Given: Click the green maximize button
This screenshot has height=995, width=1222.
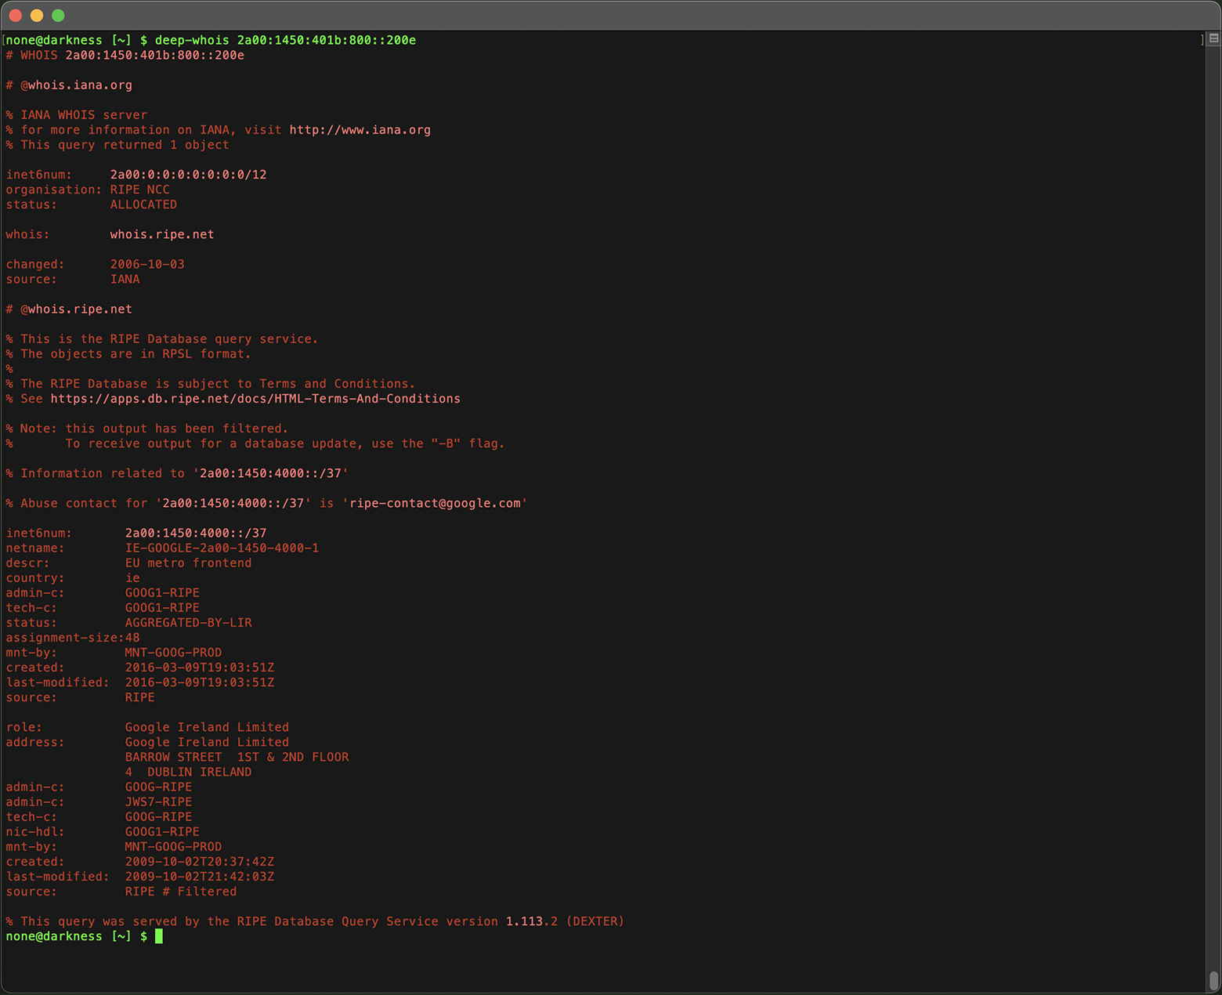Looking at the screenshot, I should coord(57,15).
